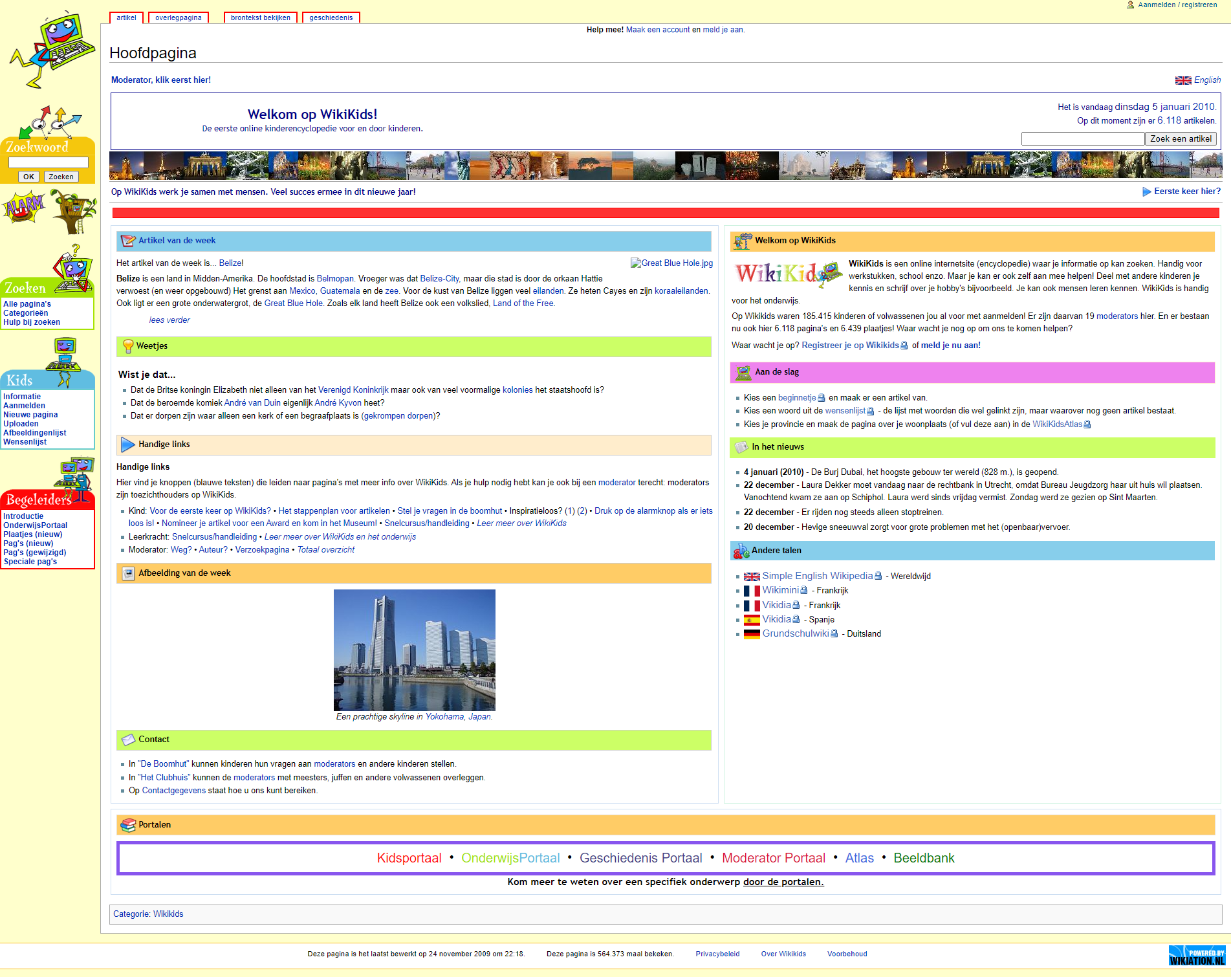
Task: Click the French flag beside Wikimini
Action: coord(752,591)
